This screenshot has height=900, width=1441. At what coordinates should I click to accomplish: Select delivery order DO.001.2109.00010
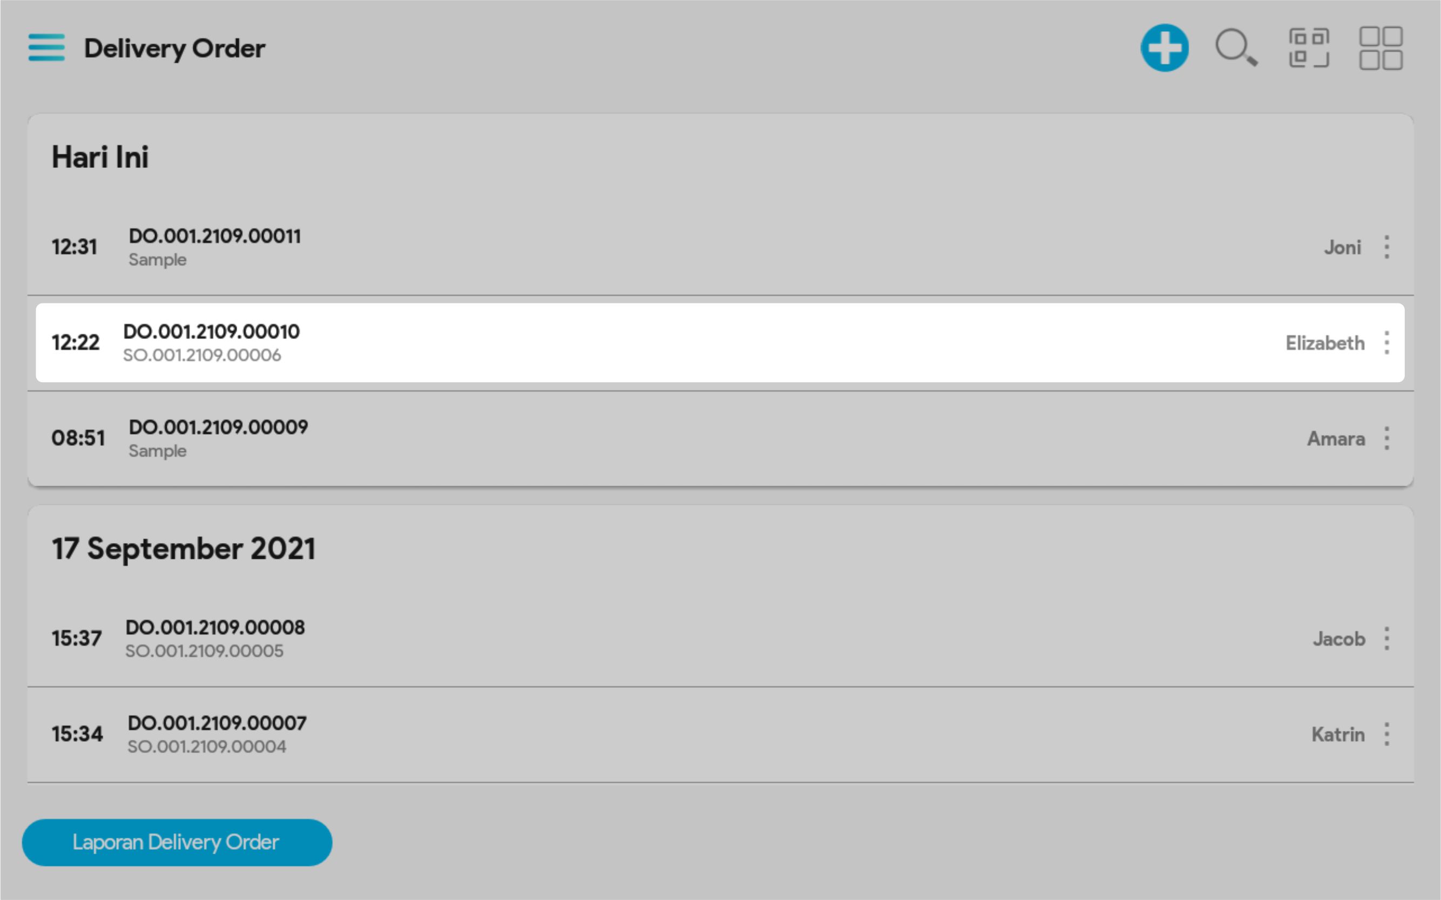[211, 331]
